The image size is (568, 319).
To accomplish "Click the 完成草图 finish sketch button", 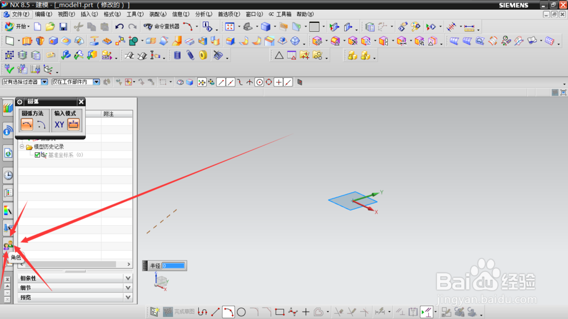I will click(178, 312).
